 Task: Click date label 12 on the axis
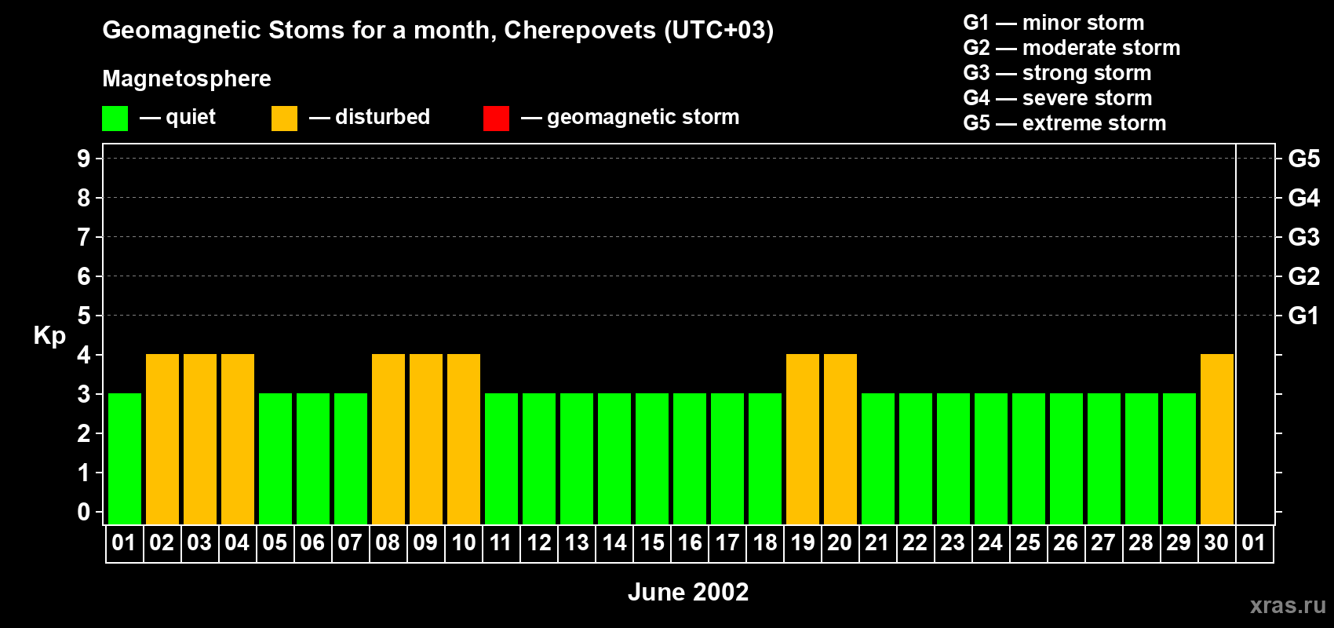[x=538, y=543]
